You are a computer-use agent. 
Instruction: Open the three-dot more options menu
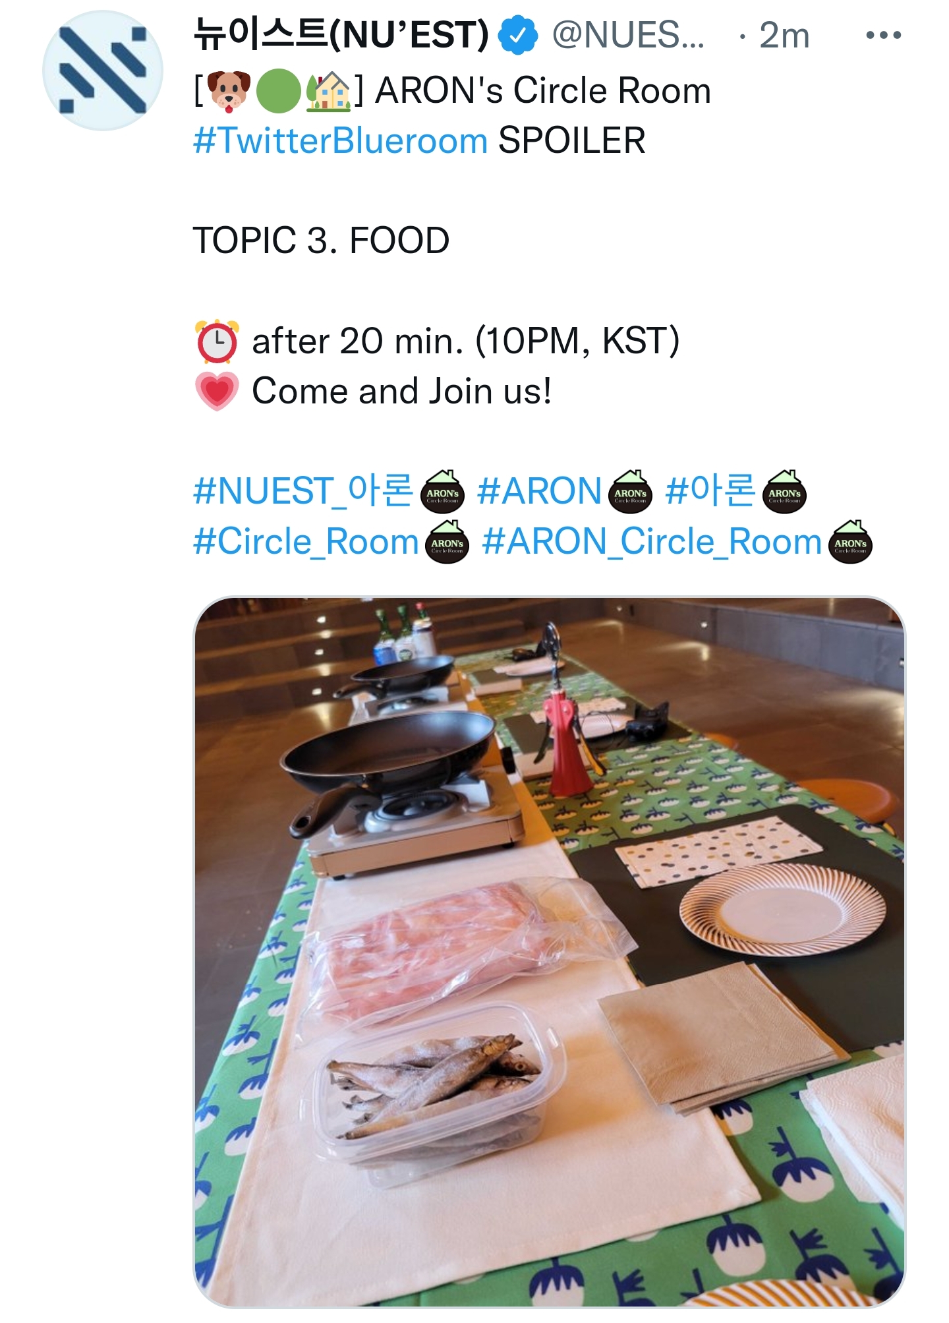tap(883, 35)
